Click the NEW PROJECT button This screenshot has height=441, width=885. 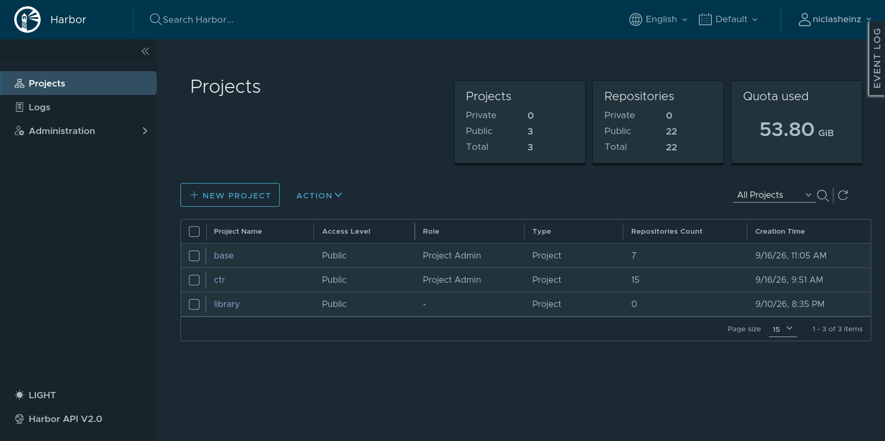(230, 195)
